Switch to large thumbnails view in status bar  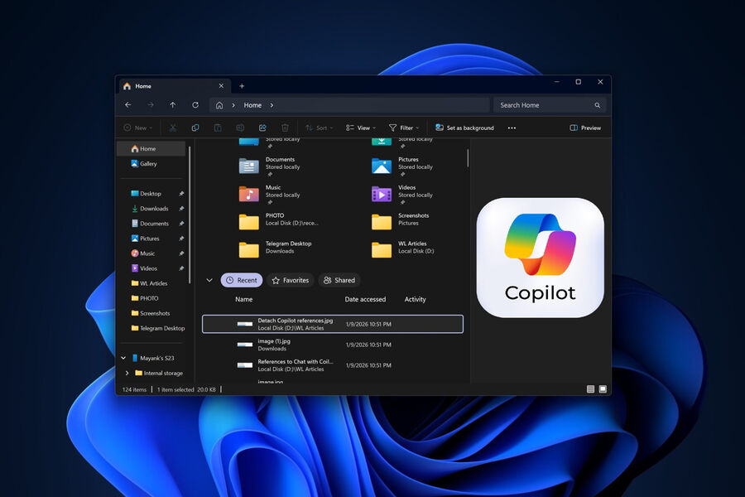pos(603,388)
